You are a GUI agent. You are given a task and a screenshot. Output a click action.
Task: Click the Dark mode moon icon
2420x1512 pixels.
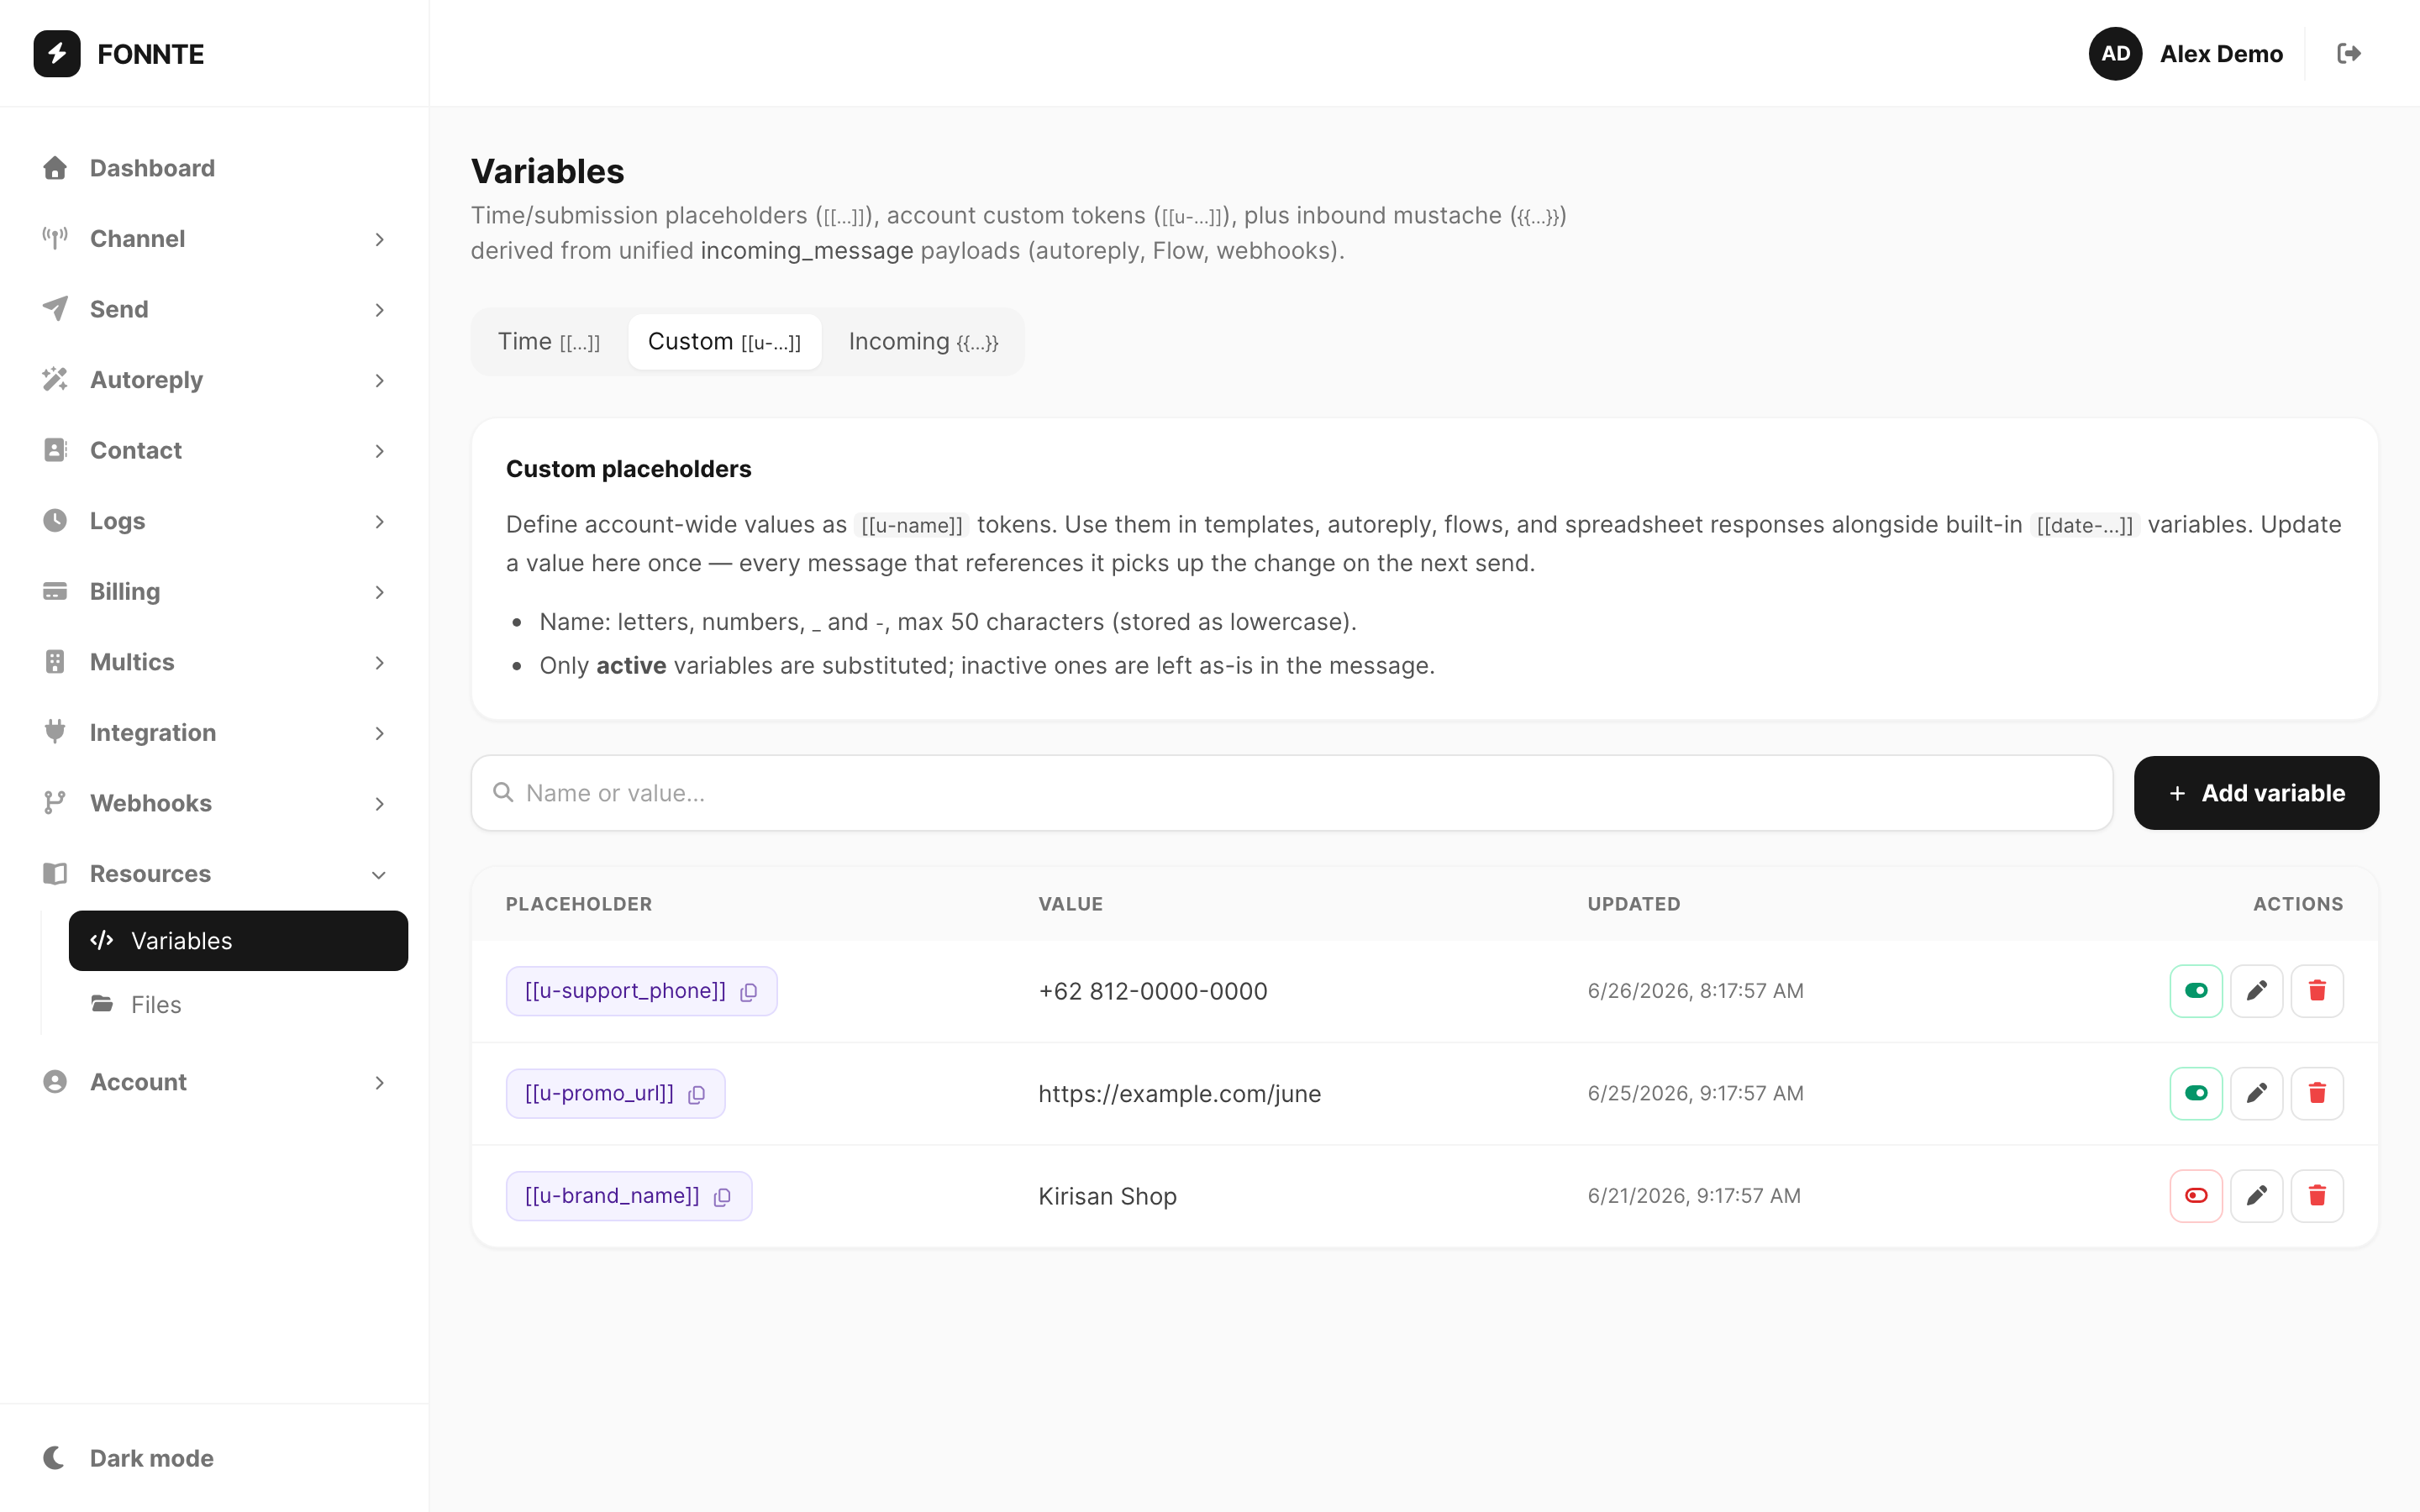coord(55,1458)
